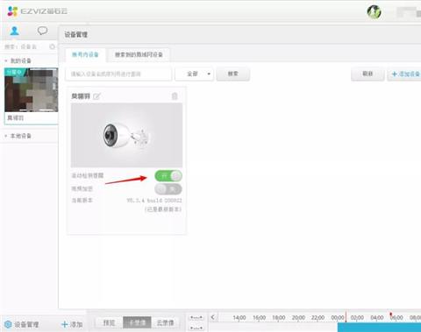This screenshot has width=421, height=332.
Task: Click the edit name pencil icon on device card
Action: point(96,96)
